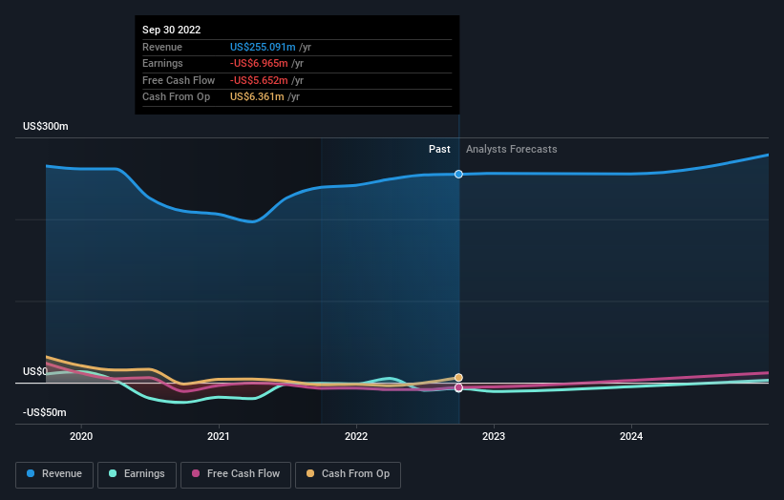
Task: Click the Free Cash Flow label in tooltip
Action: tap(179, 80)
